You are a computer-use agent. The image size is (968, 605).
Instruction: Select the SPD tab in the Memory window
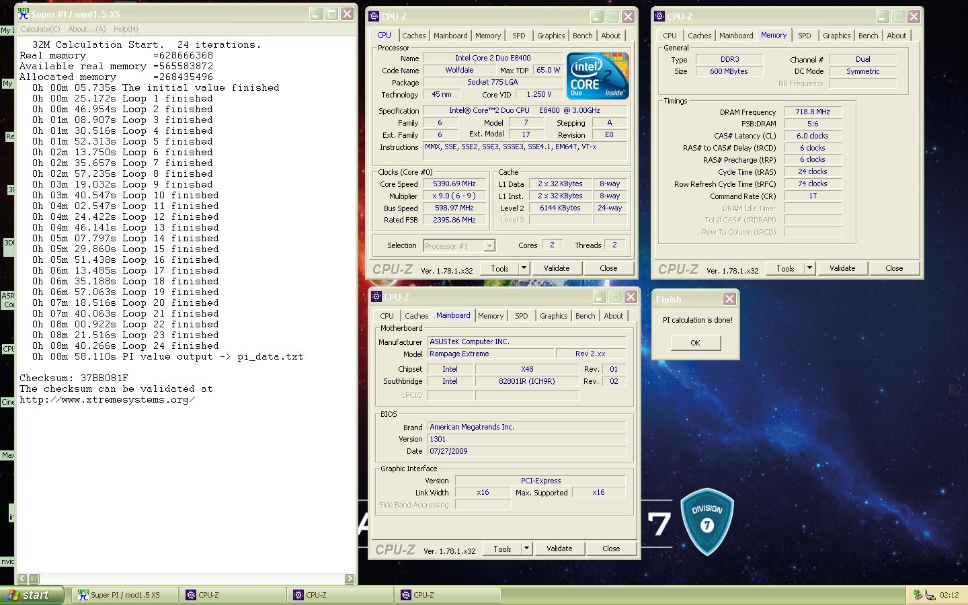point(805,36)
